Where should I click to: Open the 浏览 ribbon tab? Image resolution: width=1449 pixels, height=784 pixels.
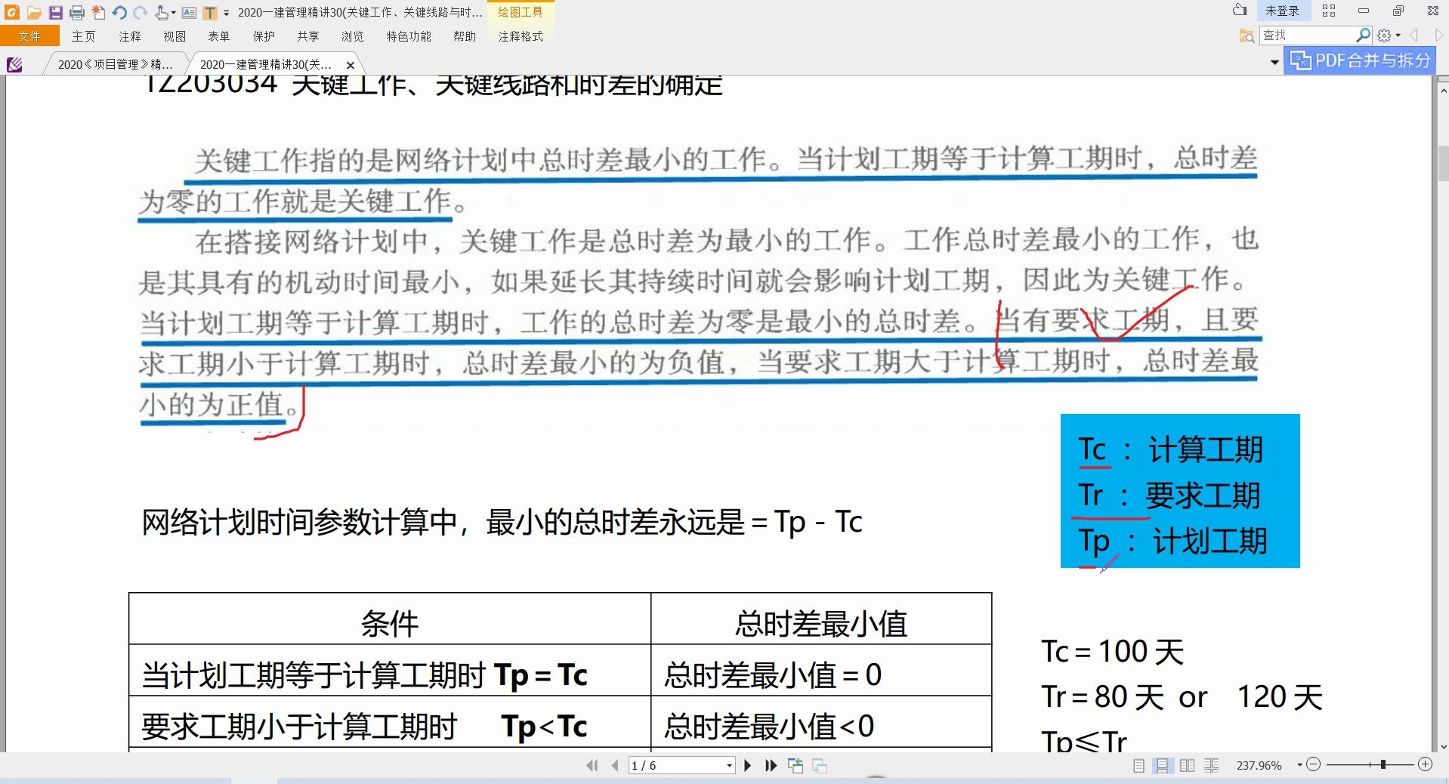pyautogui.click(x=353, y=36)
